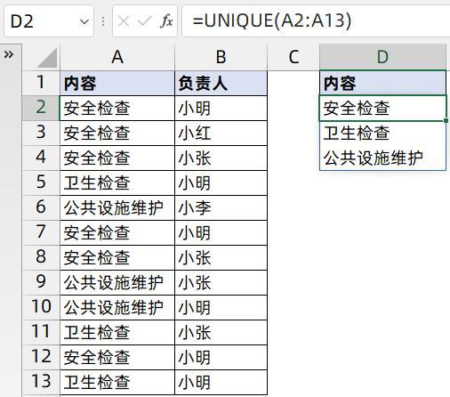Click cell D3 with 卫生检查
Viewport: 450px width, 397px height.
pyautogui.click(x=382, y=133)
